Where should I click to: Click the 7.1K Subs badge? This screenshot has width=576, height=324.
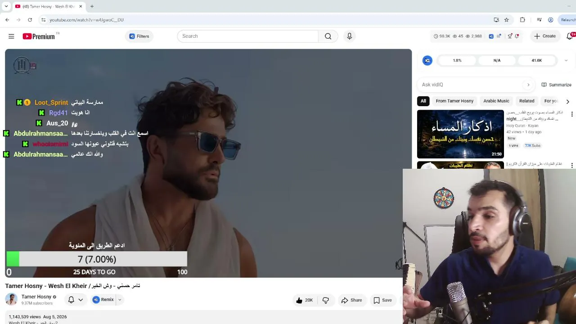pyautogui.click(x=532, y=146)
